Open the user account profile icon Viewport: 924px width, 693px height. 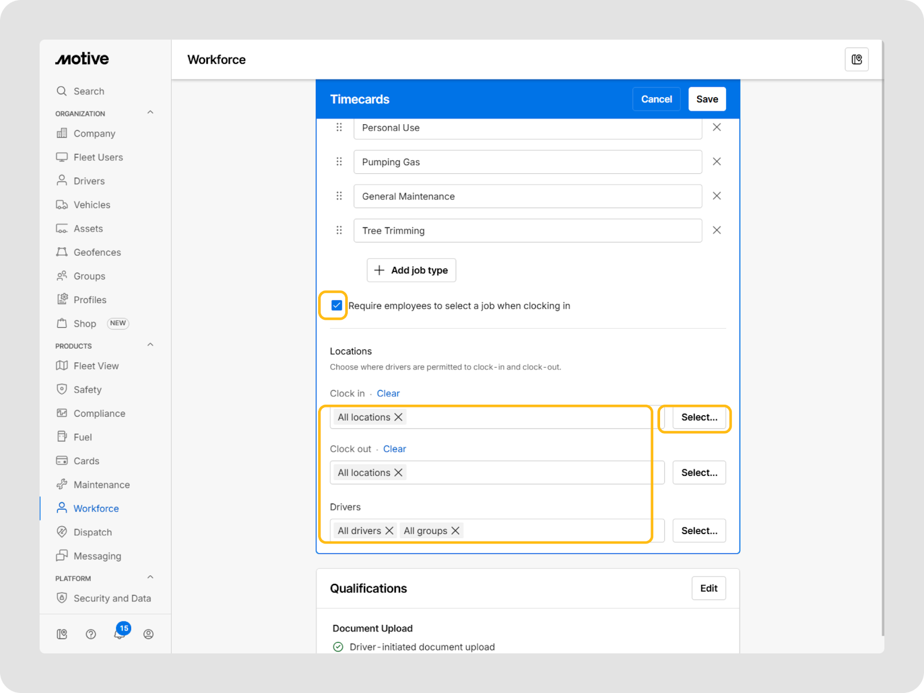point(148,634)
